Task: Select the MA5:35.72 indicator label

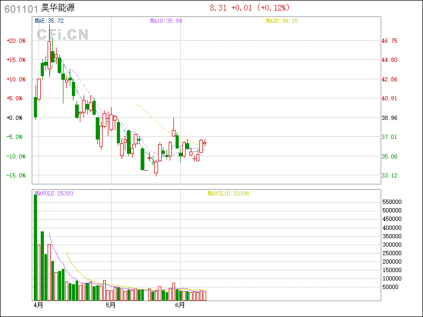Action: point(49,21)
